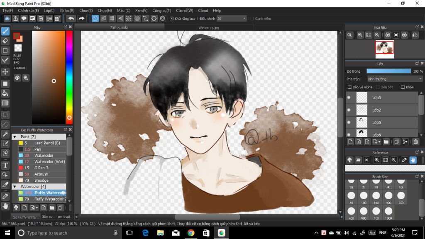Duplicate the layer icon in Lớp panel

pos(396,142)
